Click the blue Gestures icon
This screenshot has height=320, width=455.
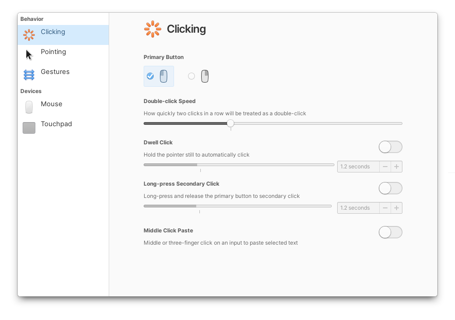click(x=29, y=75)
